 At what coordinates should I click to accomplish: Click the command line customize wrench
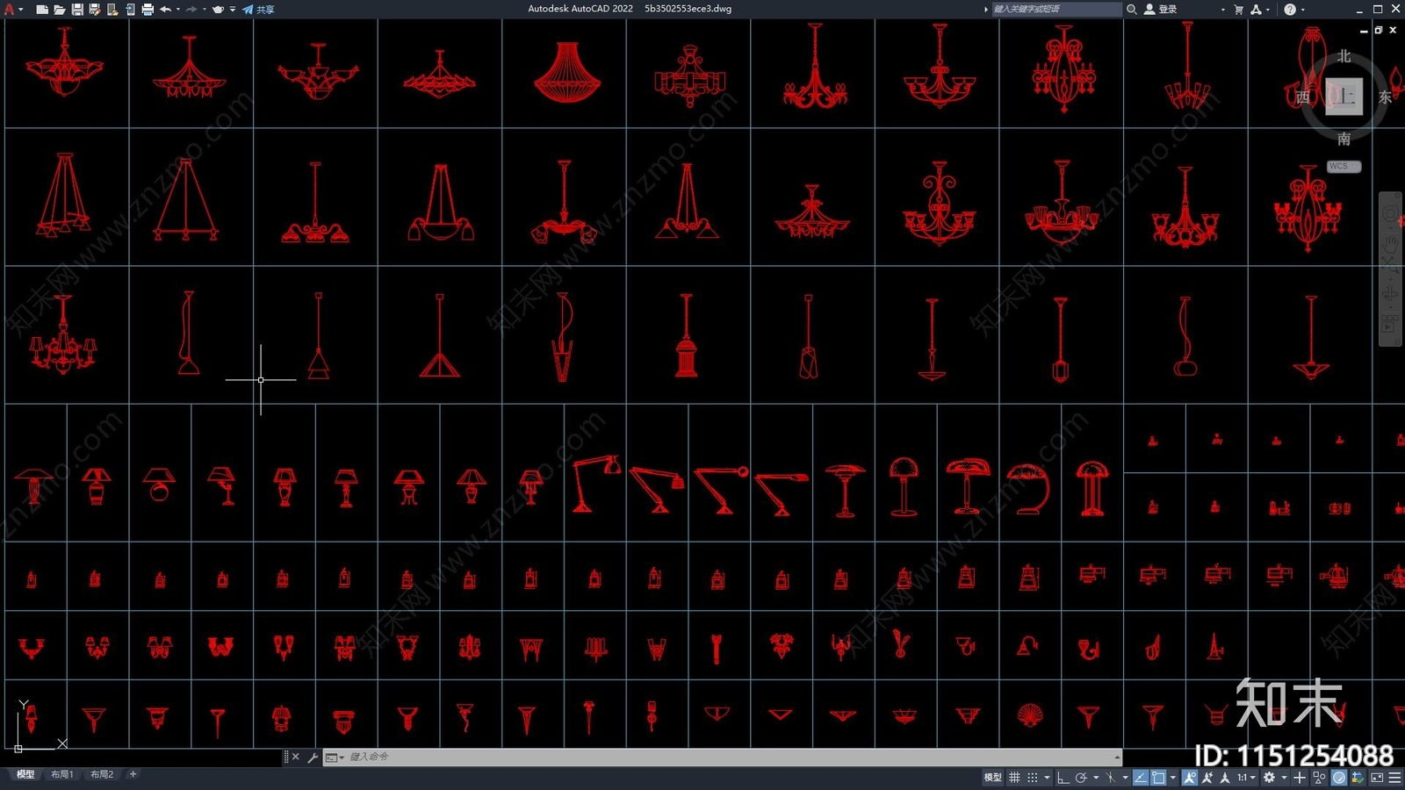coord(313,758)
